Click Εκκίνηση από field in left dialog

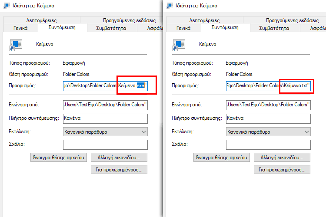point(105,105)
